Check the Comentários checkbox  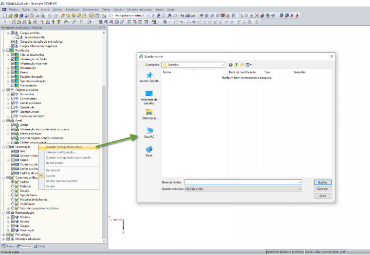(x=13, y=99)
